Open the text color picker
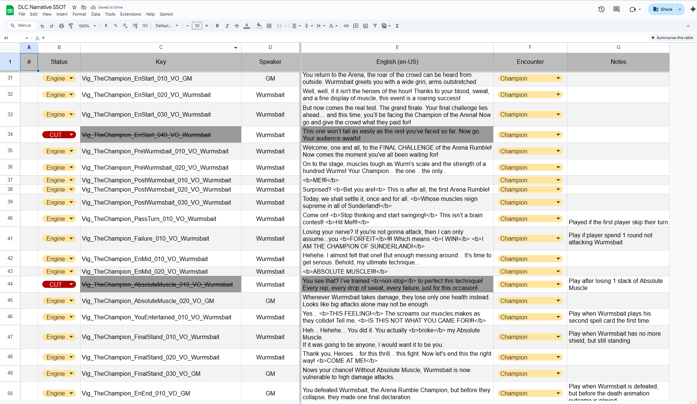 pos(246,26)
